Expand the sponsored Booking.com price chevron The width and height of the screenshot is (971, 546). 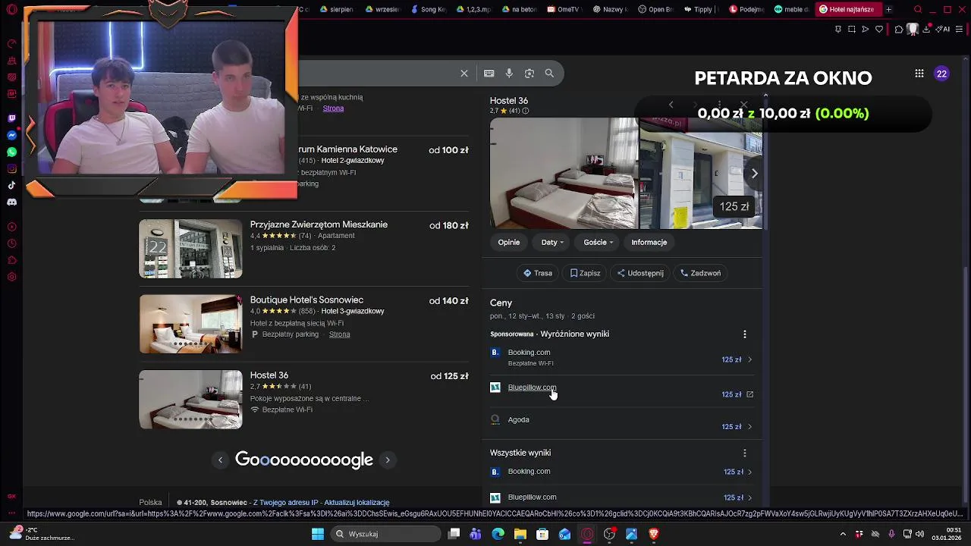(x=749, y=360)
